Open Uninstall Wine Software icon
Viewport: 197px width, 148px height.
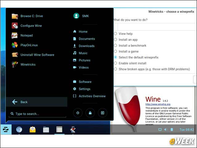pos(15,55)
